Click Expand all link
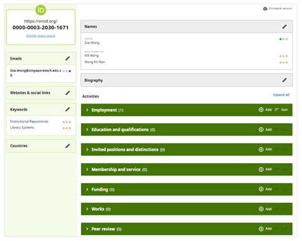This screenshot has width=302, height=241. 281,95
